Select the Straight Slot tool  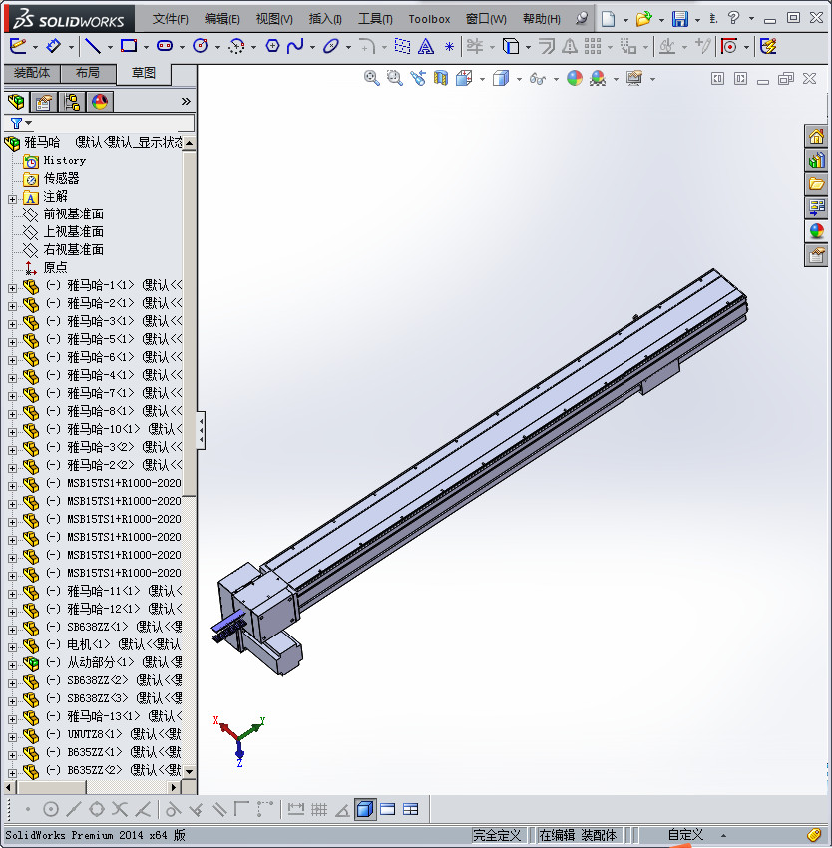coord(165,47)
